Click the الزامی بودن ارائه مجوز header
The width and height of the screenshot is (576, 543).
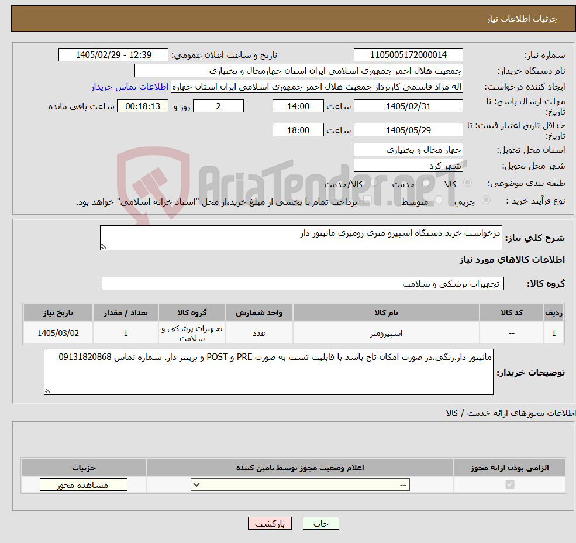(x=509, y=468)
